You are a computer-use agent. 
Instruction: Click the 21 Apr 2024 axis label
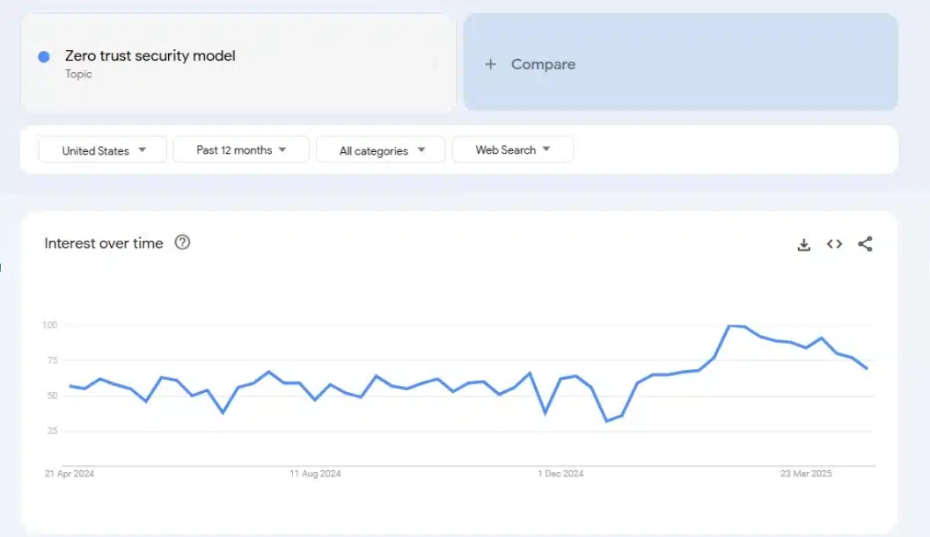tap(70, 474)
